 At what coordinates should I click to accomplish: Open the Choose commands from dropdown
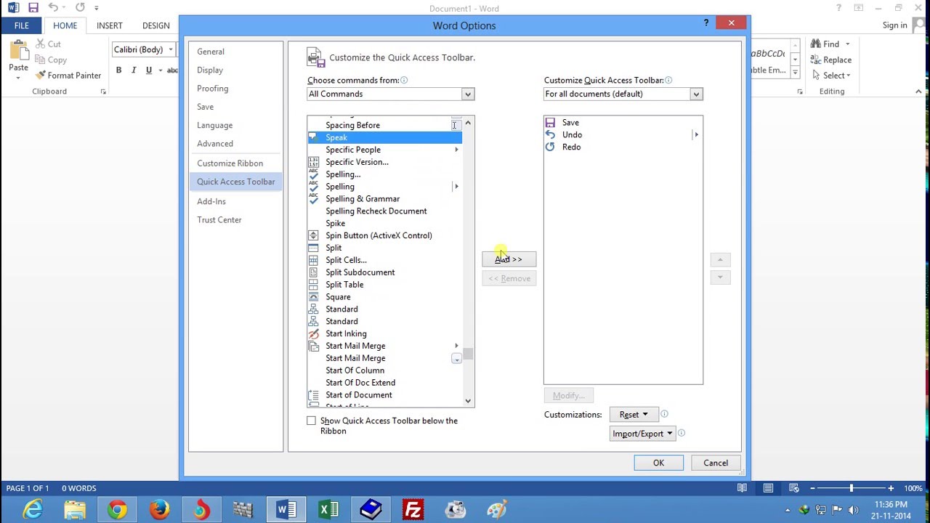coord(468,94)
